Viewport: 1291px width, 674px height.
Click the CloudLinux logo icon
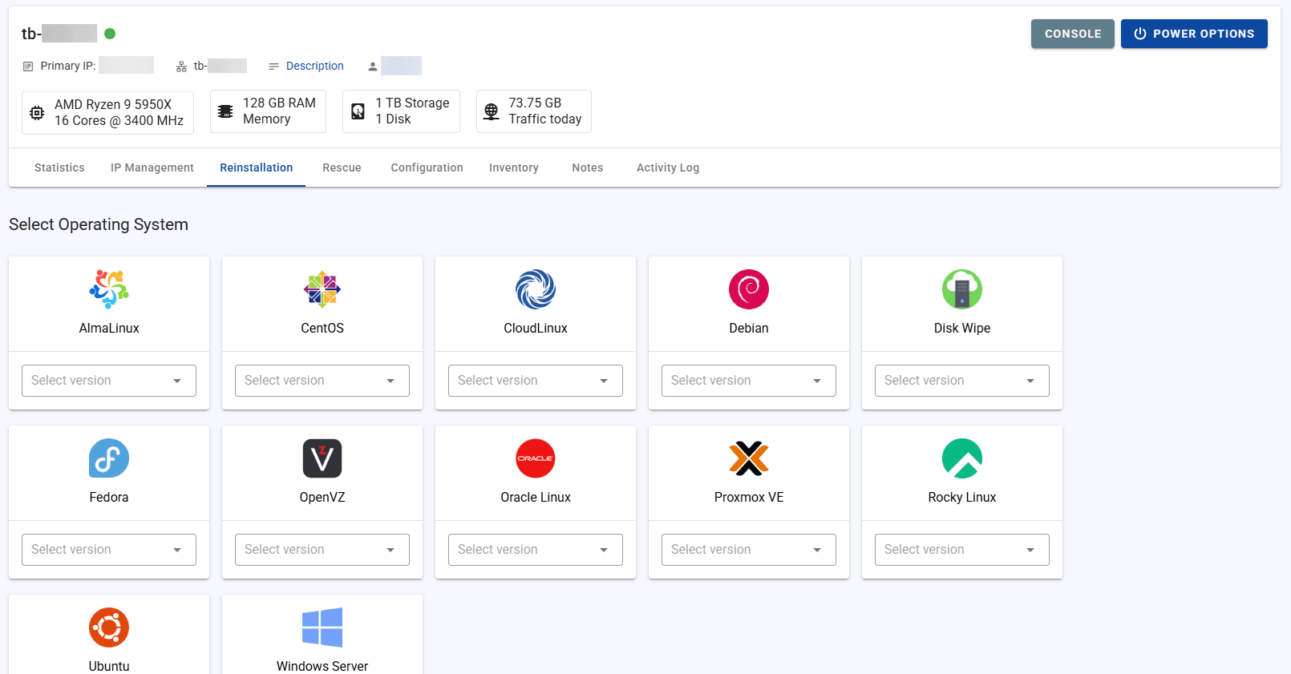[536, 289]
